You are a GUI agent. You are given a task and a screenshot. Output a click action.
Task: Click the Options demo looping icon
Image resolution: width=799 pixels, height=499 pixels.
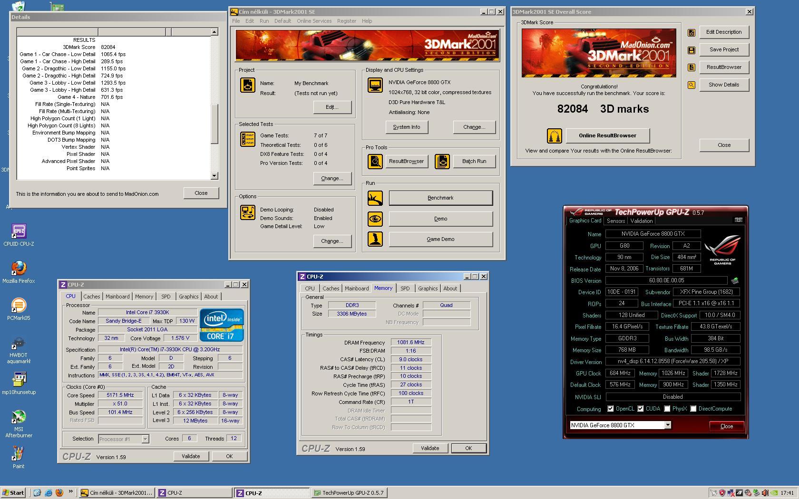tap(248, 212)
